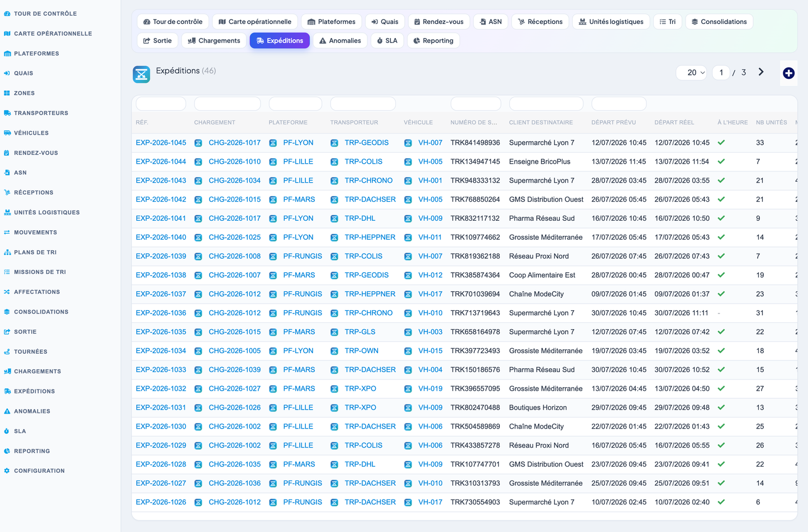Click the icon next to CHG-2026-1017 in first row
This screenshot has width=808, height=532.
(199, 143)
